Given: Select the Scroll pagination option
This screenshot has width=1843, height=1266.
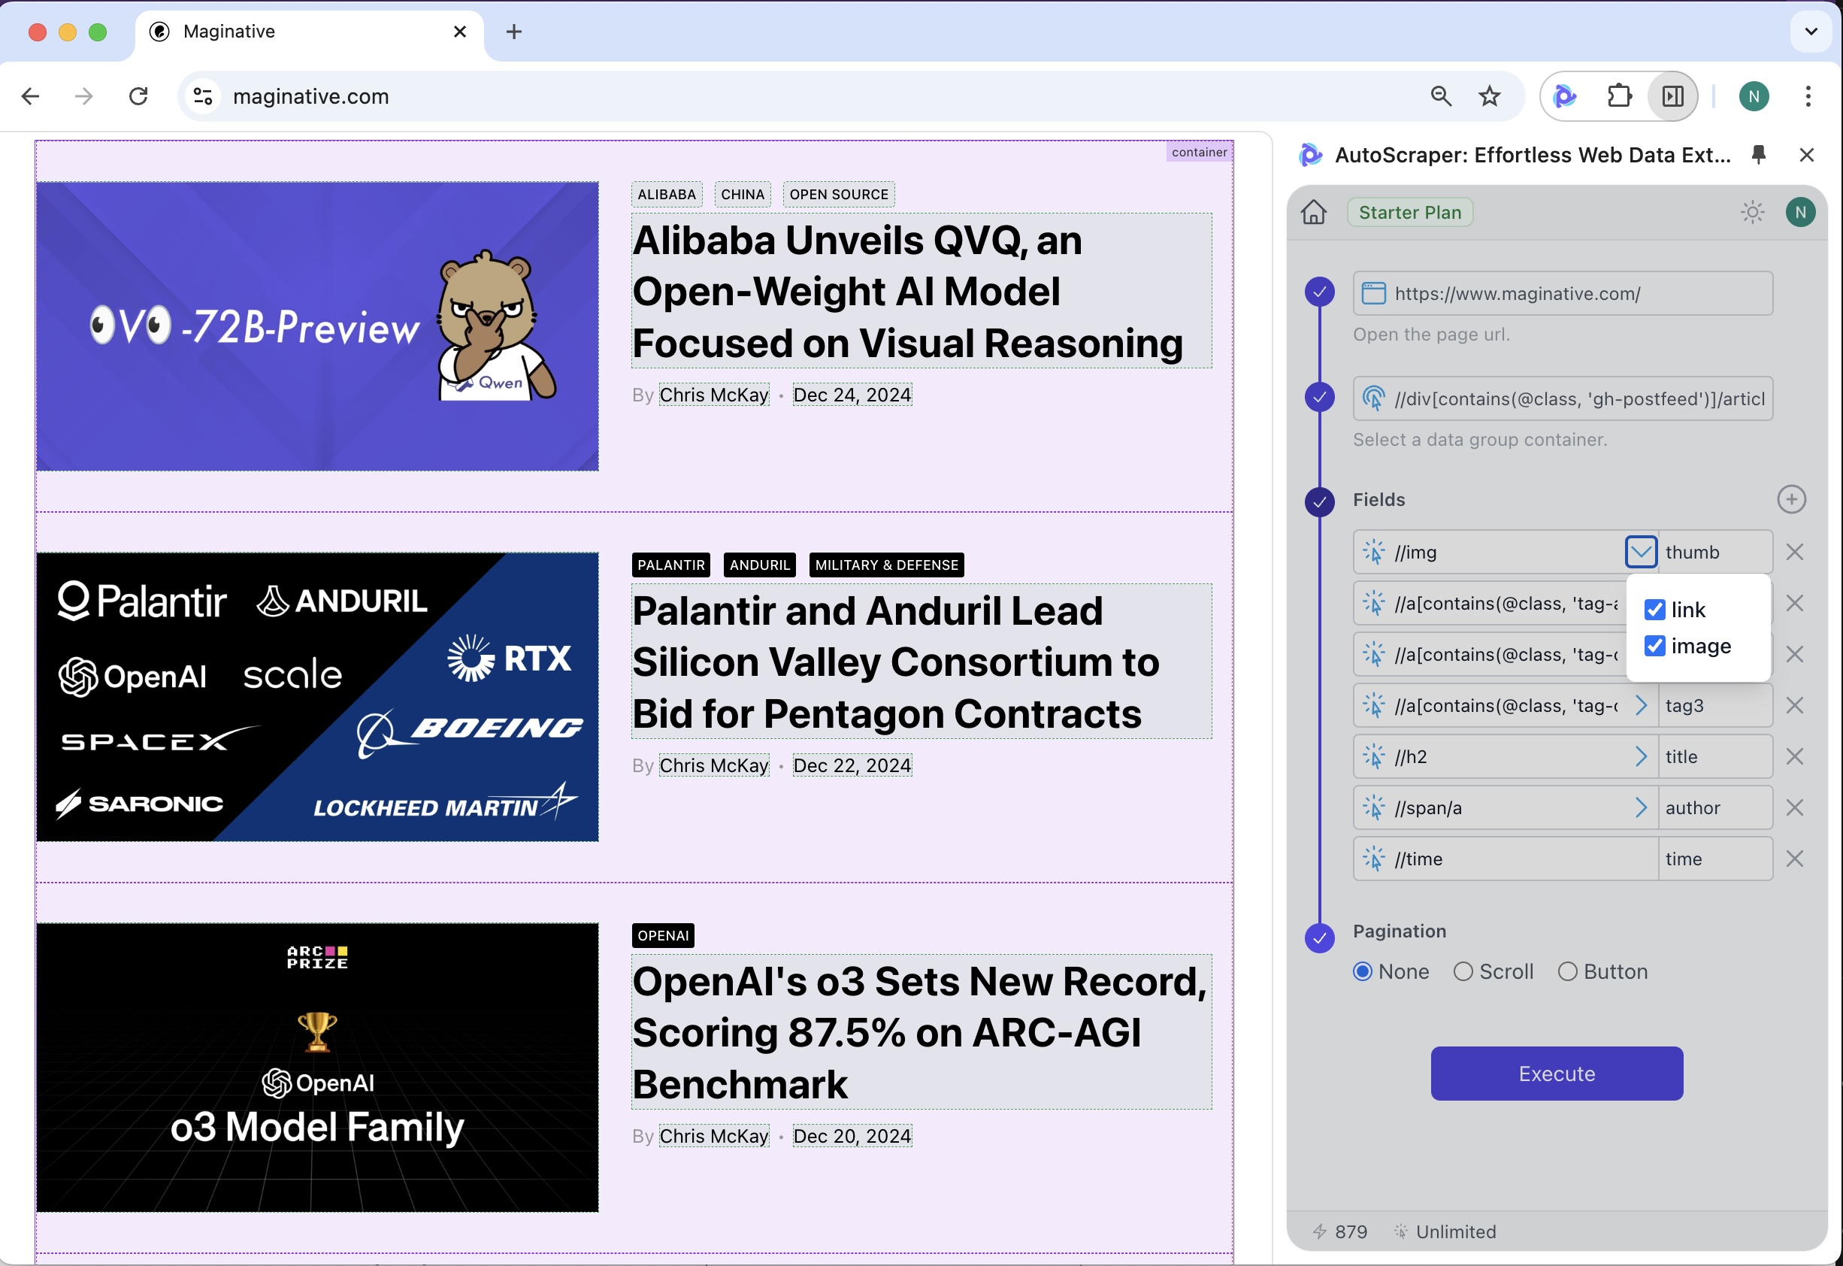Looking at the screenshot, I should pos(1463,971).
